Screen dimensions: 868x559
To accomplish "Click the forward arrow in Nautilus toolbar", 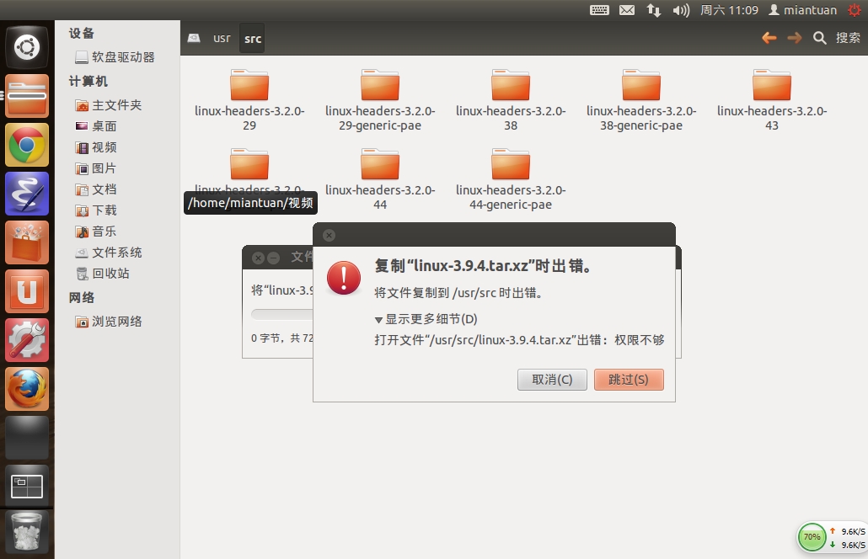I will coord(794,38).
